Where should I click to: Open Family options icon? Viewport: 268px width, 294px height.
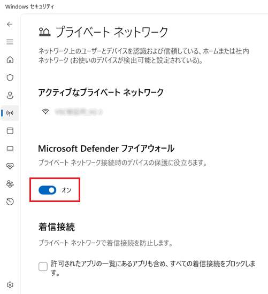click(x=10, y=184)
